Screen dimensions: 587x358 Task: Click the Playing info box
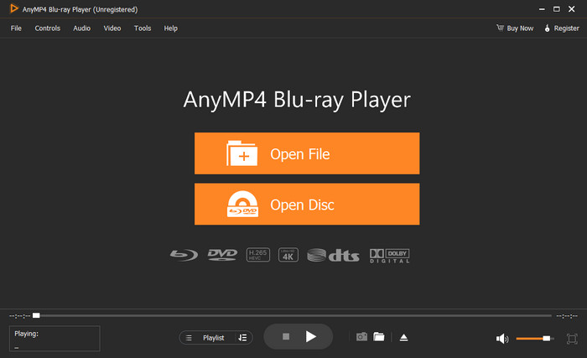click(x=55, y=338)
